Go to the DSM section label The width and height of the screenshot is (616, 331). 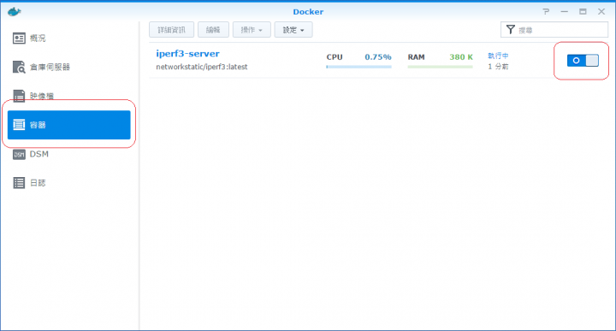point(38,154)
